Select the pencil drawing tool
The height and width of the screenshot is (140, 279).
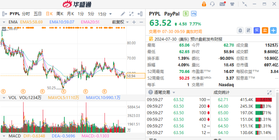[x=123, y=14]
